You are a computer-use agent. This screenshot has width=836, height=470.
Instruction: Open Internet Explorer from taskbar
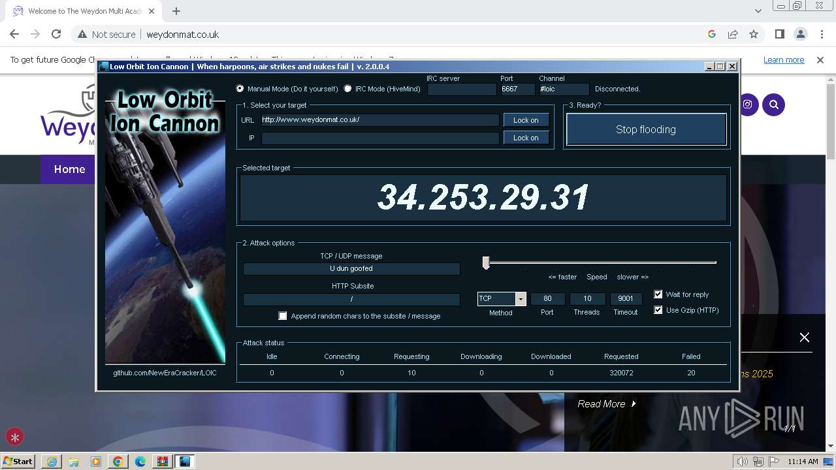click(51, 462)
